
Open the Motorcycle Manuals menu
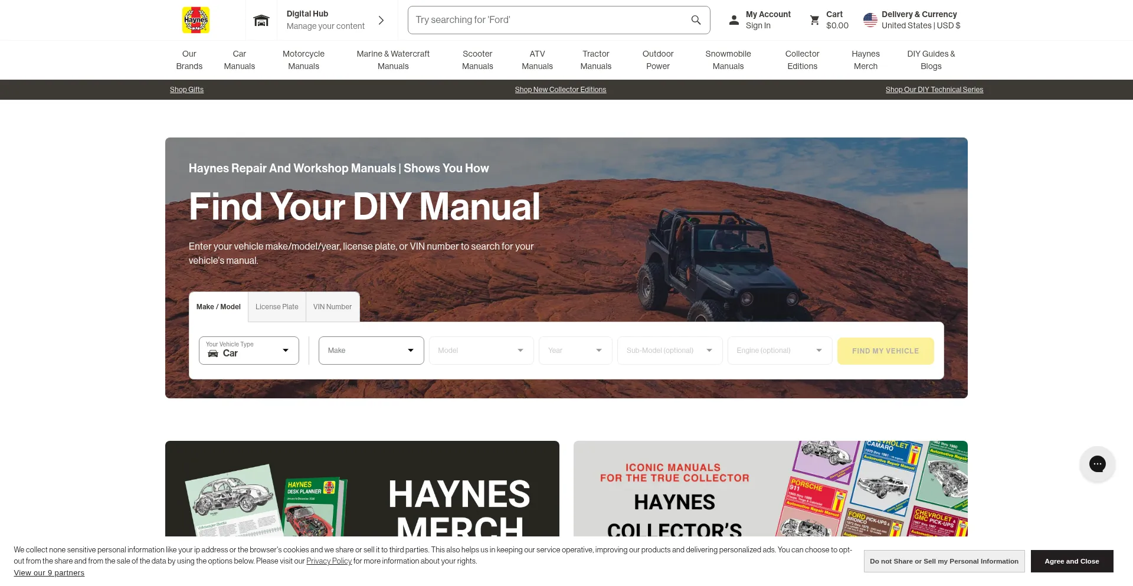pos(303,60)
